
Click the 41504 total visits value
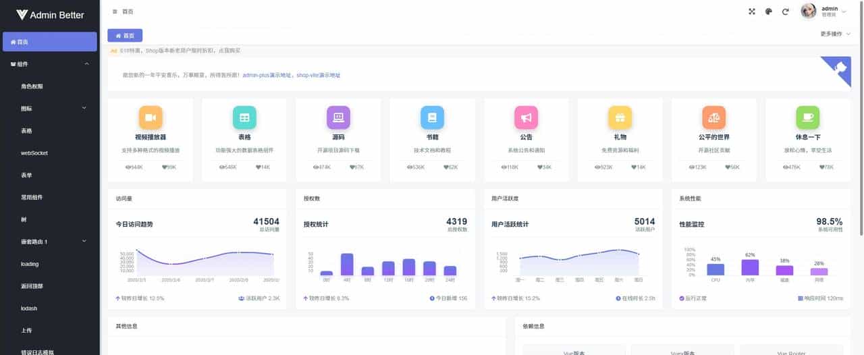coord(266,221)
